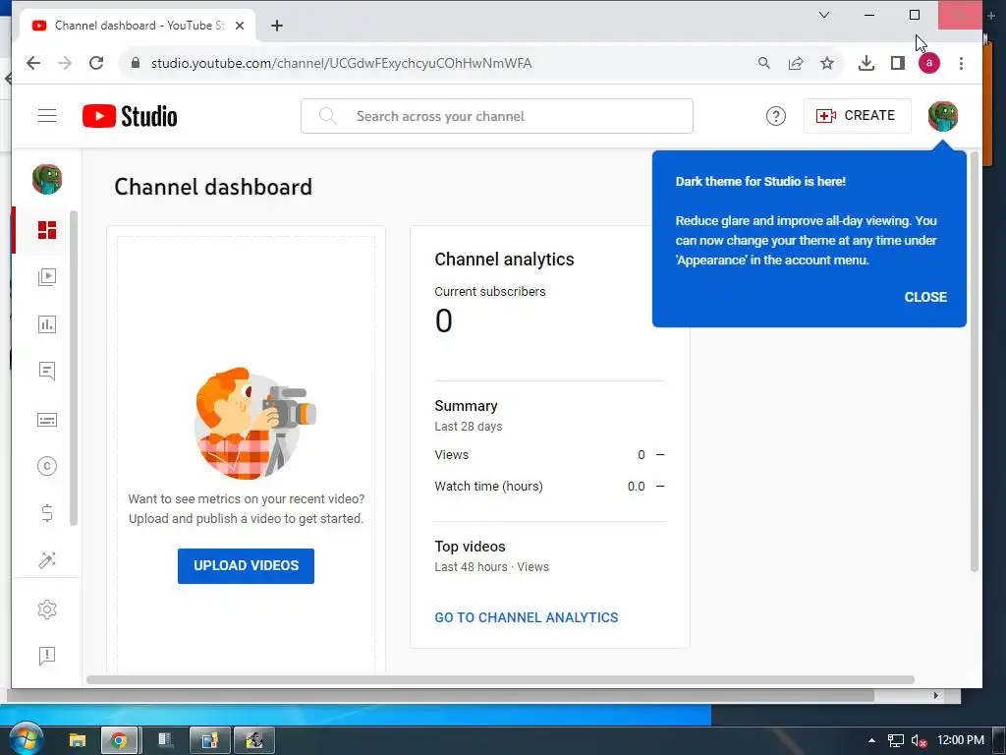This screenshot has height=755, width=1006.
Task: Open the tab search dropdown chevron
Action: (824, 15)
